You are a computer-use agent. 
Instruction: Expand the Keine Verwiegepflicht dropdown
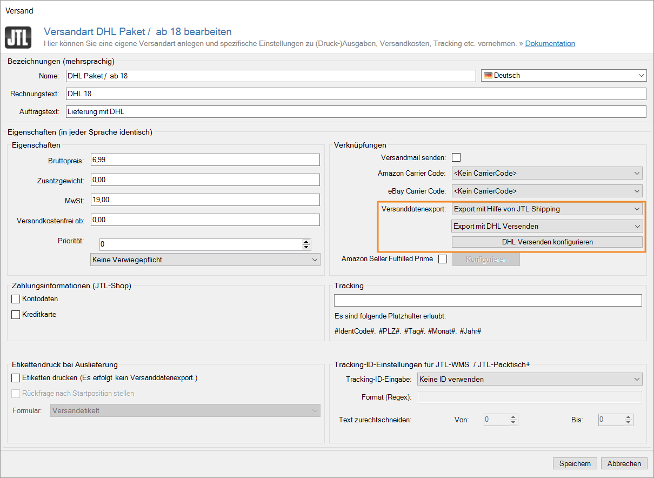pos(205,260)
